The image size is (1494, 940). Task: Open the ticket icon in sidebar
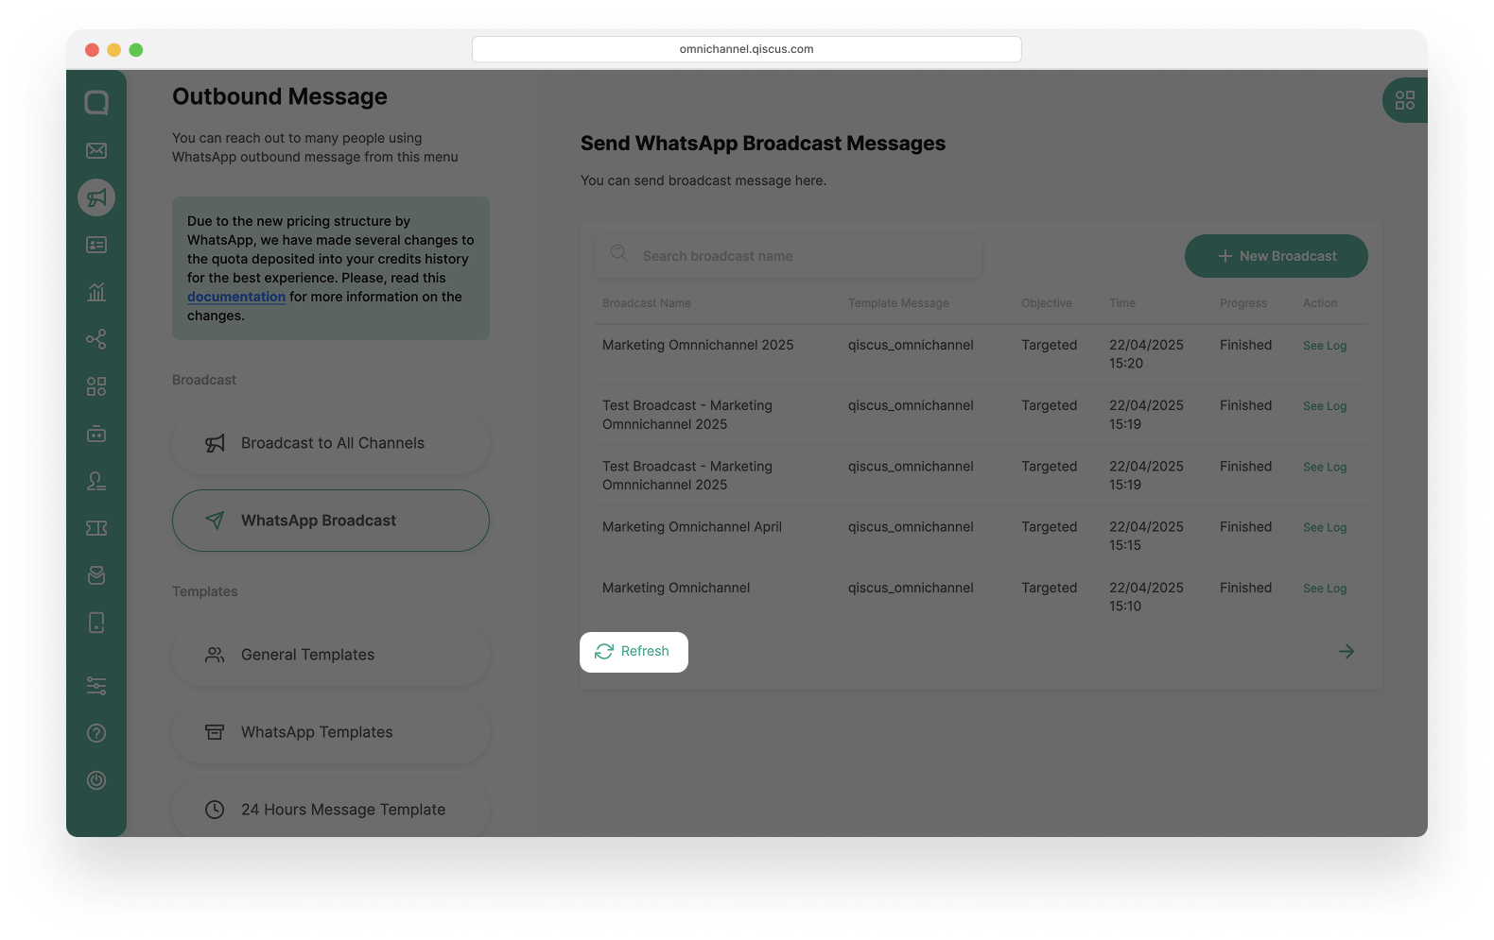(x=96, y=528)
